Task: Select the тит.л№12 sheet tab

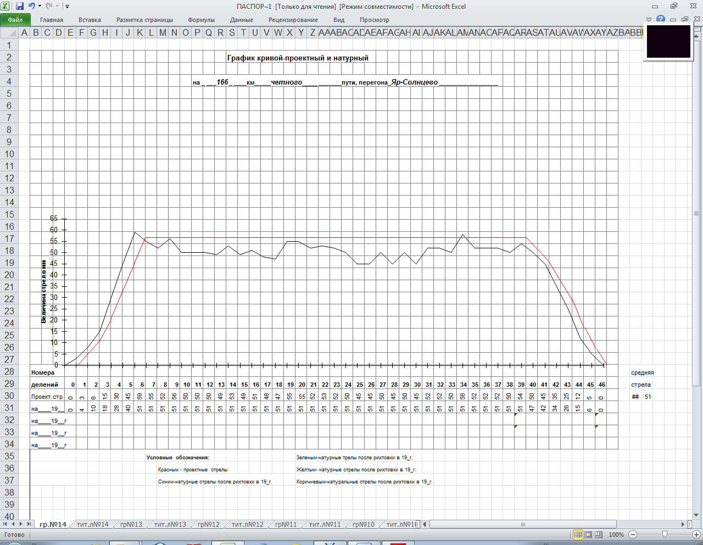Action: (x=247, y=524)
